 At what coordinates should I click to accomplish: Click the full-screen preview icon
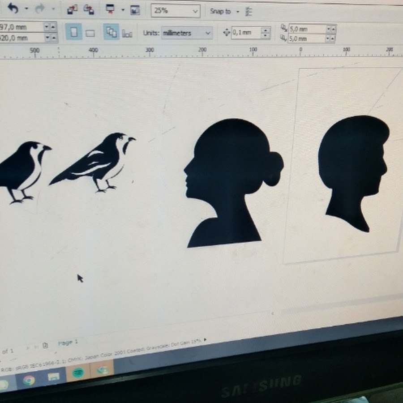135,10
